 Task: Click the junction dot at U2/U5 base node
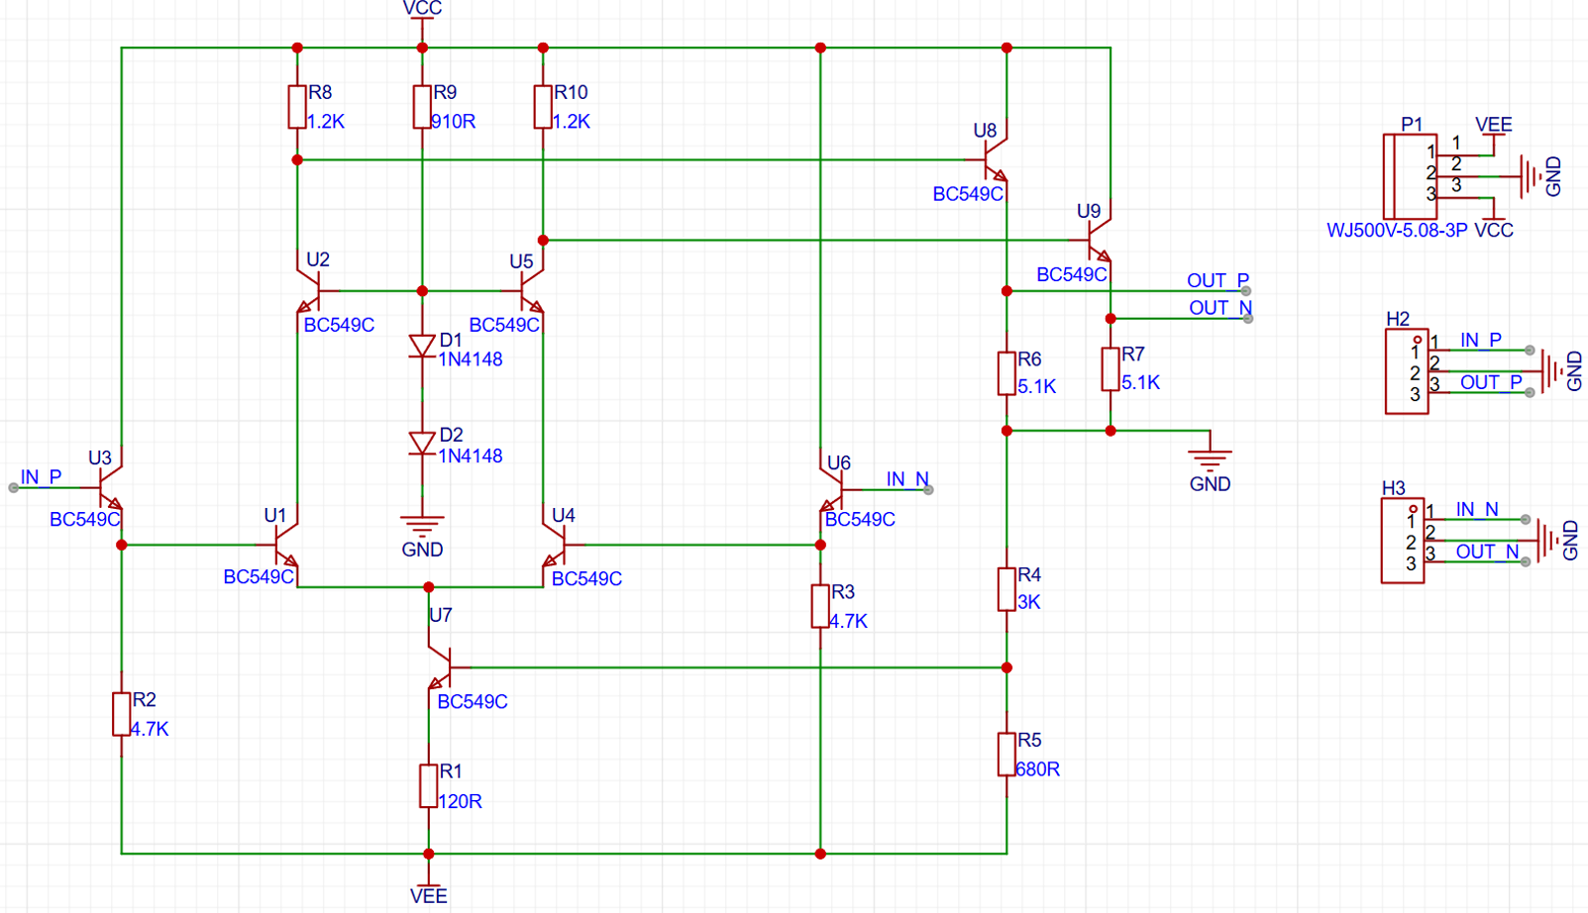[422, 291]
